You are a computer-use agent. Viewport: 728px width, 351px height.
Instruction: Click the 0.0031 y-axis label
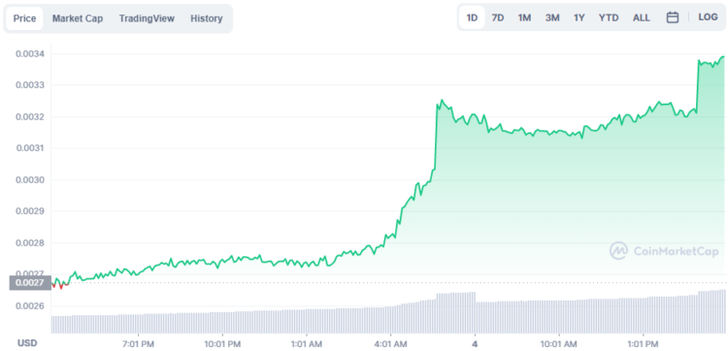(x=30, y=148)
